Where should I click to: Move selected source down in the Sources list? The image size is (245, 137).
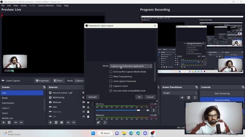click(73, 123)
